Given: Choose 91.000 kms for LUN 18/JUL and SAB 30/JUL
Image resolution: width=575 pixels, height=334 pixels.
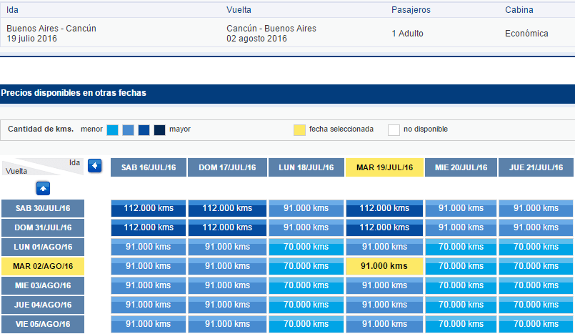Looking at the screenshot, I should coord(306,208).
